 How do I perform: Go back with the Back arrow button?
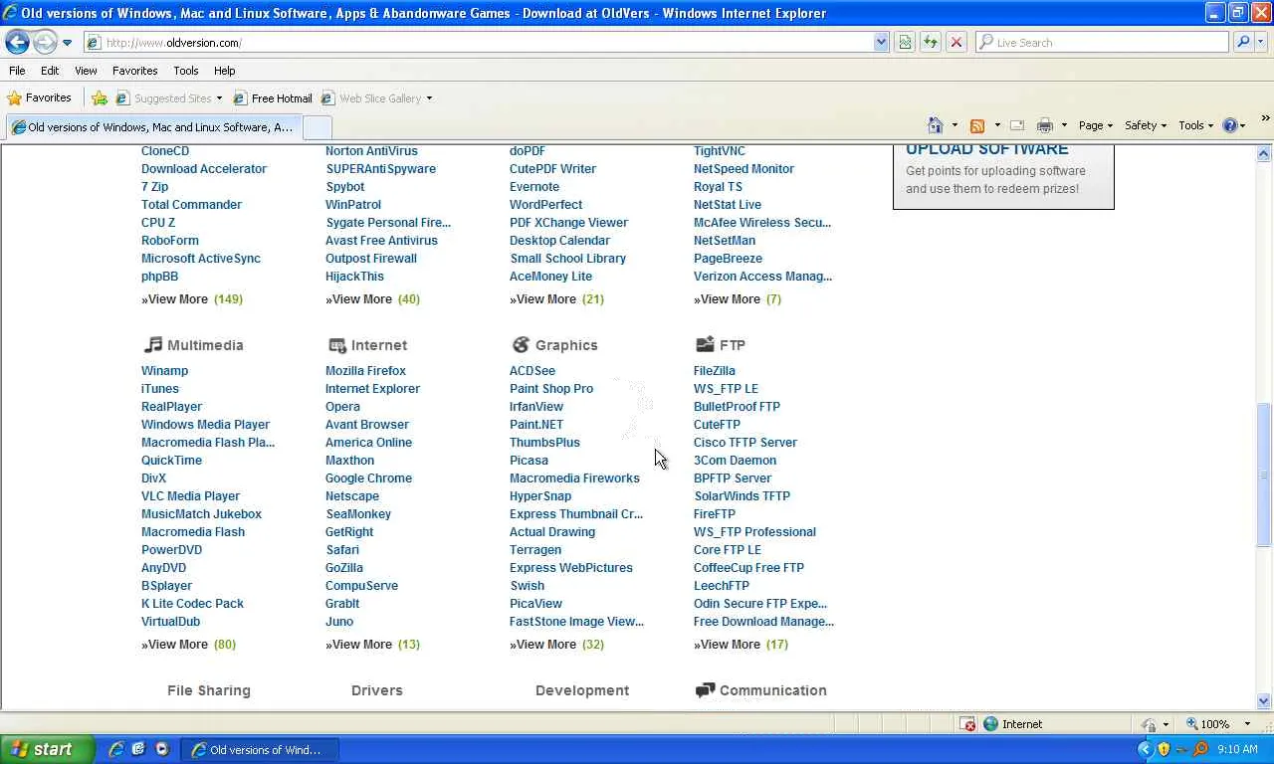(17, 42)
